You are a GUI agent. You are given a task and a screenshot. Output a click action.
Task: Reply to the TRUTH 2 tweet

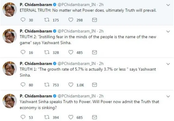(23, 52)
